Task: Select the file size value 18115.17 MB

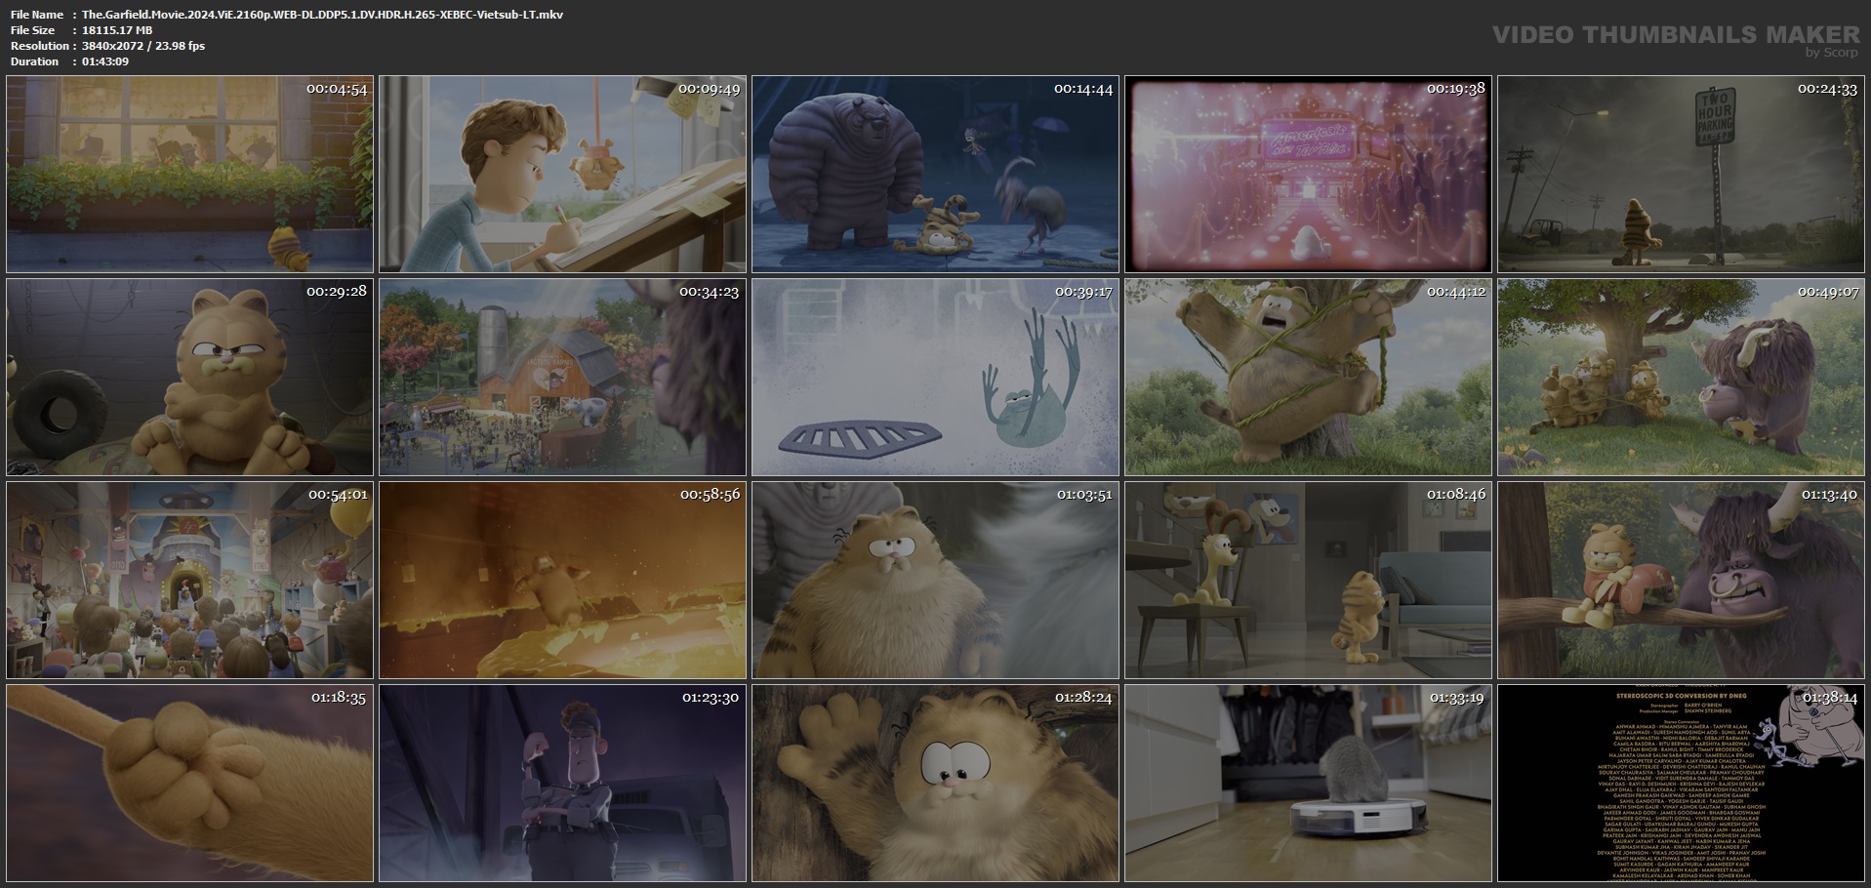Action: (117, 30)
